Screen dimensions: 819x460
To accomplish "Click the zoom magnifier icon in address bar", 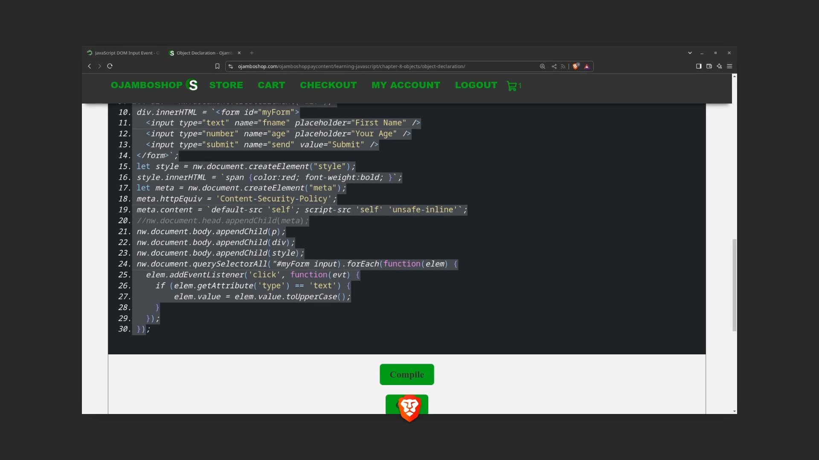I will [542, 66].
